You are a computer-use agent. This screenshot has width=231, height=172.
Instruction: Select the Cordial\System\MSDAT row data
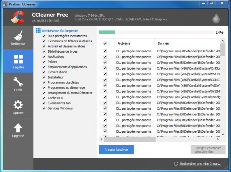[189, 85]
